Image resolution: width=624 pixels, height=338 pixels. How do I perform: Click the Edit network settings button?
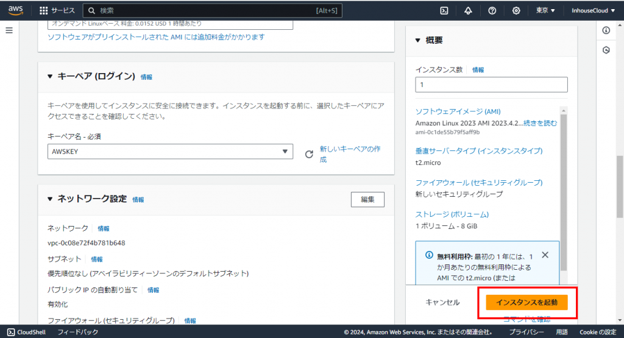367,199
